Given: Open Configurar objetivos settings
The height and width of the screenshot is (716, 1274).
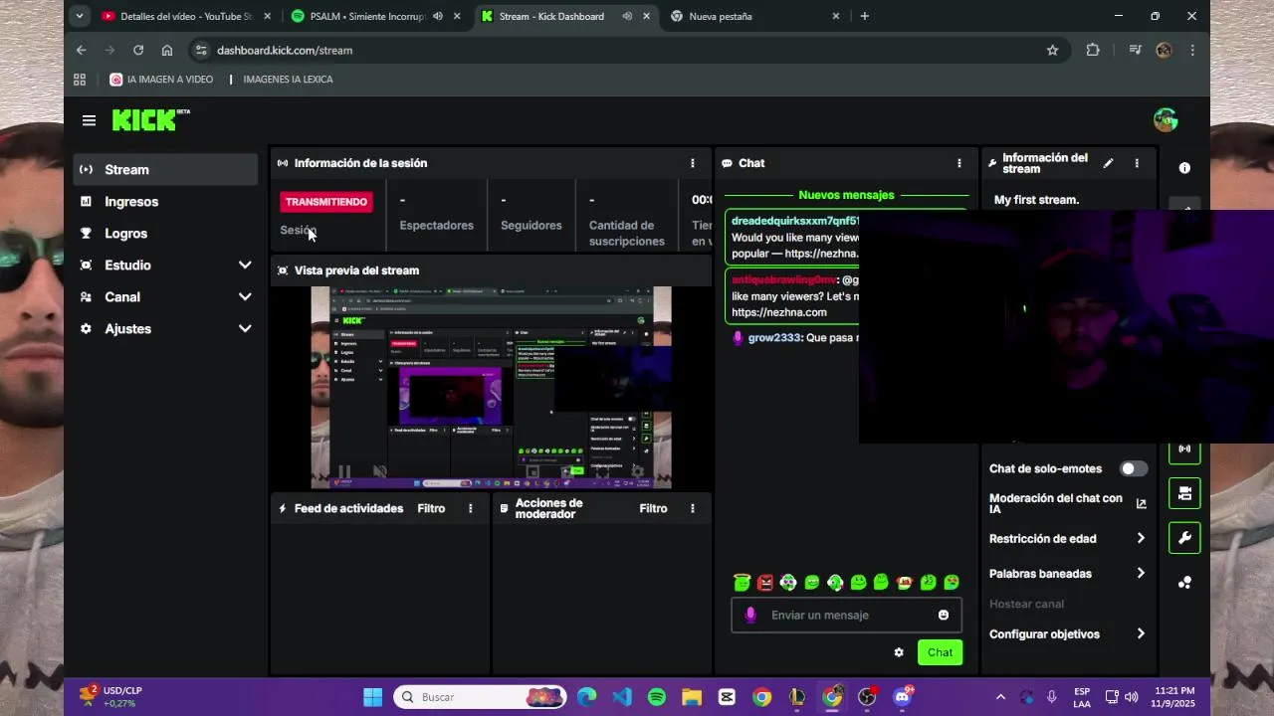Looking at the screenshot, I should click(x=1068, y=634).
